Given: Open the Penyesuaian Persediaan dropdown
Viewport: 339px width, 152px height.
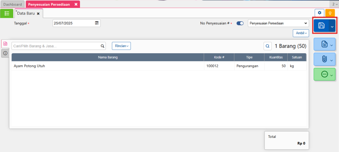Looking at the screenshot, I should coord(278,23).
